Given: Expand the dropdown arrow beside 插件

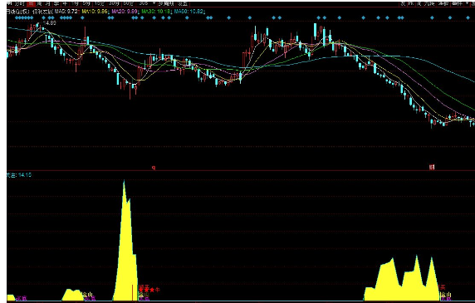Looking at the screenshot, I should point(467,3).
